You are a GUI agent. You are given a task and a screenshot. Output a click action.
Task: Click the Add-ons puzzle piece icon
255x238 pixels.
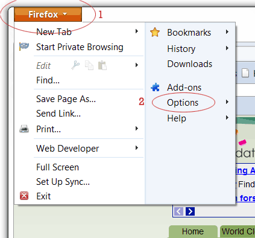pyautogui.click(x=155, y=87)
